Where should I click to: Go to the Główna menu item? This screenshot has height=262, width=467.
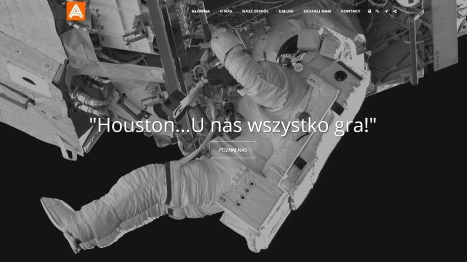point(200,11)
